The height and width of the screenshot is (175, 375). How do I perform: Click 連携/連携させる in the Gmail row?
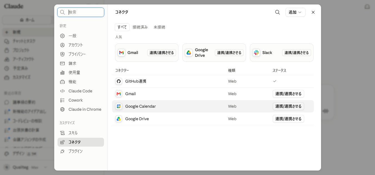pyautogui.click(x=288, y=94)
